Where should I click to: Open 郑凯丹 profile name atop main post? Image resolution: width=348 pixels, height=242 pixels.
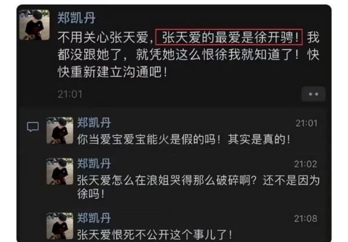[x=77, y=18]
